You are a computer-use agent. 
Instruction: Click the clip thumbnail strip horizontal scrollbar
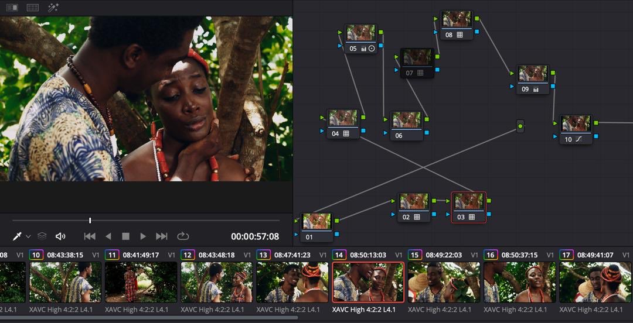pyautogui.click(x=149, y=318)
